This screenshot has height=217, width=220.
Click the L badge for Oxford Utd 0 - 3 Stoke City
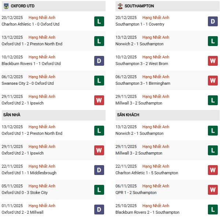[99, 190]
